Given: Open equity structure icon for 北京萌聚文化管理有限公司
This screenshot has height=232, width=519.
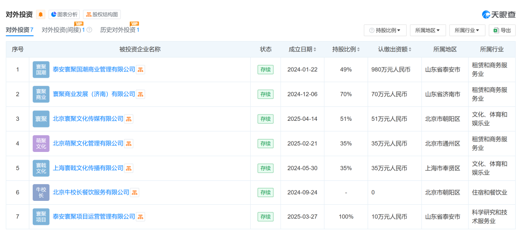Looking at the screenshot, I should (129, 143).
